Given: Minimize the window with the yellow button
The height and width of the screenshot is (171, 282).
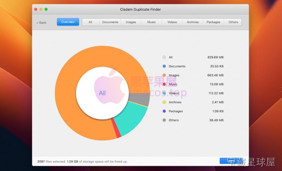Looking at the screenshot, I should click(41, 9).
